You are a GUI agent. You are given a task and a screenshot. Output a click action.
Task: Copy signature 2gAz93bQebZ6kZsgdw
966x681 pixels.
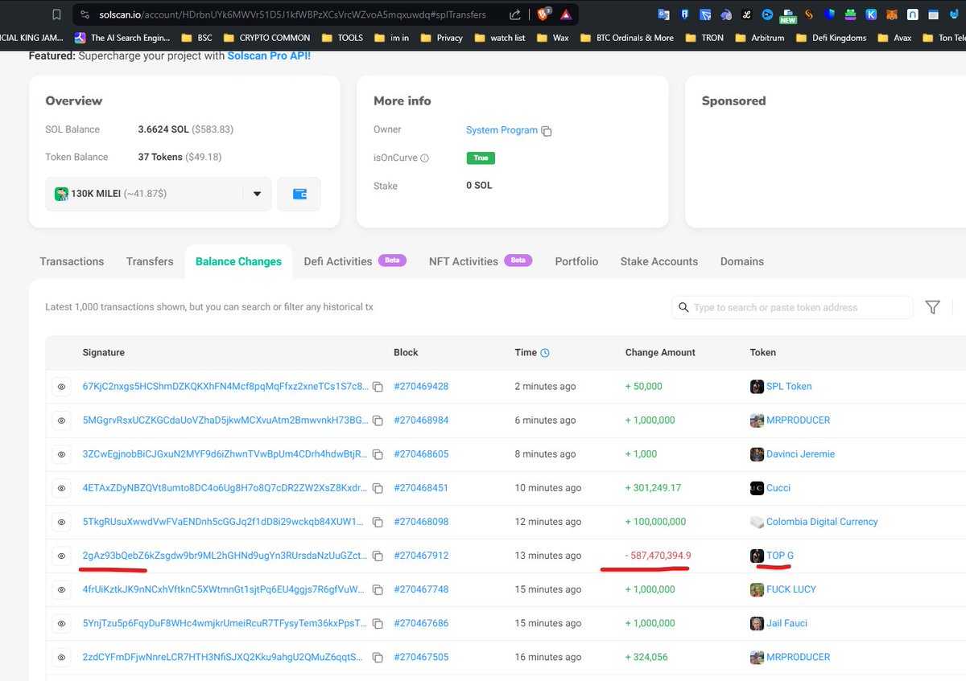378,556
